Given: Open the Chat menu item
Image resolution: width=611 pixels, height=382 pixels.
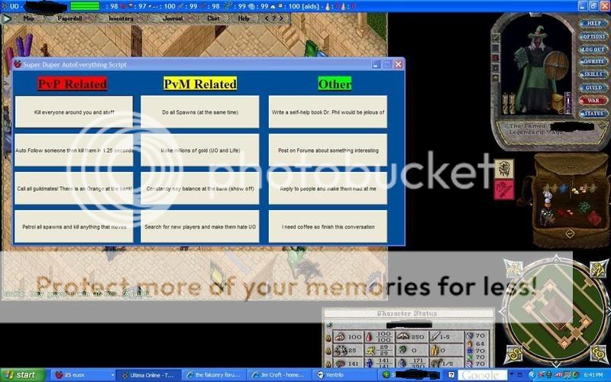Looking at the screenshot, I should click(x=213, y=18).
